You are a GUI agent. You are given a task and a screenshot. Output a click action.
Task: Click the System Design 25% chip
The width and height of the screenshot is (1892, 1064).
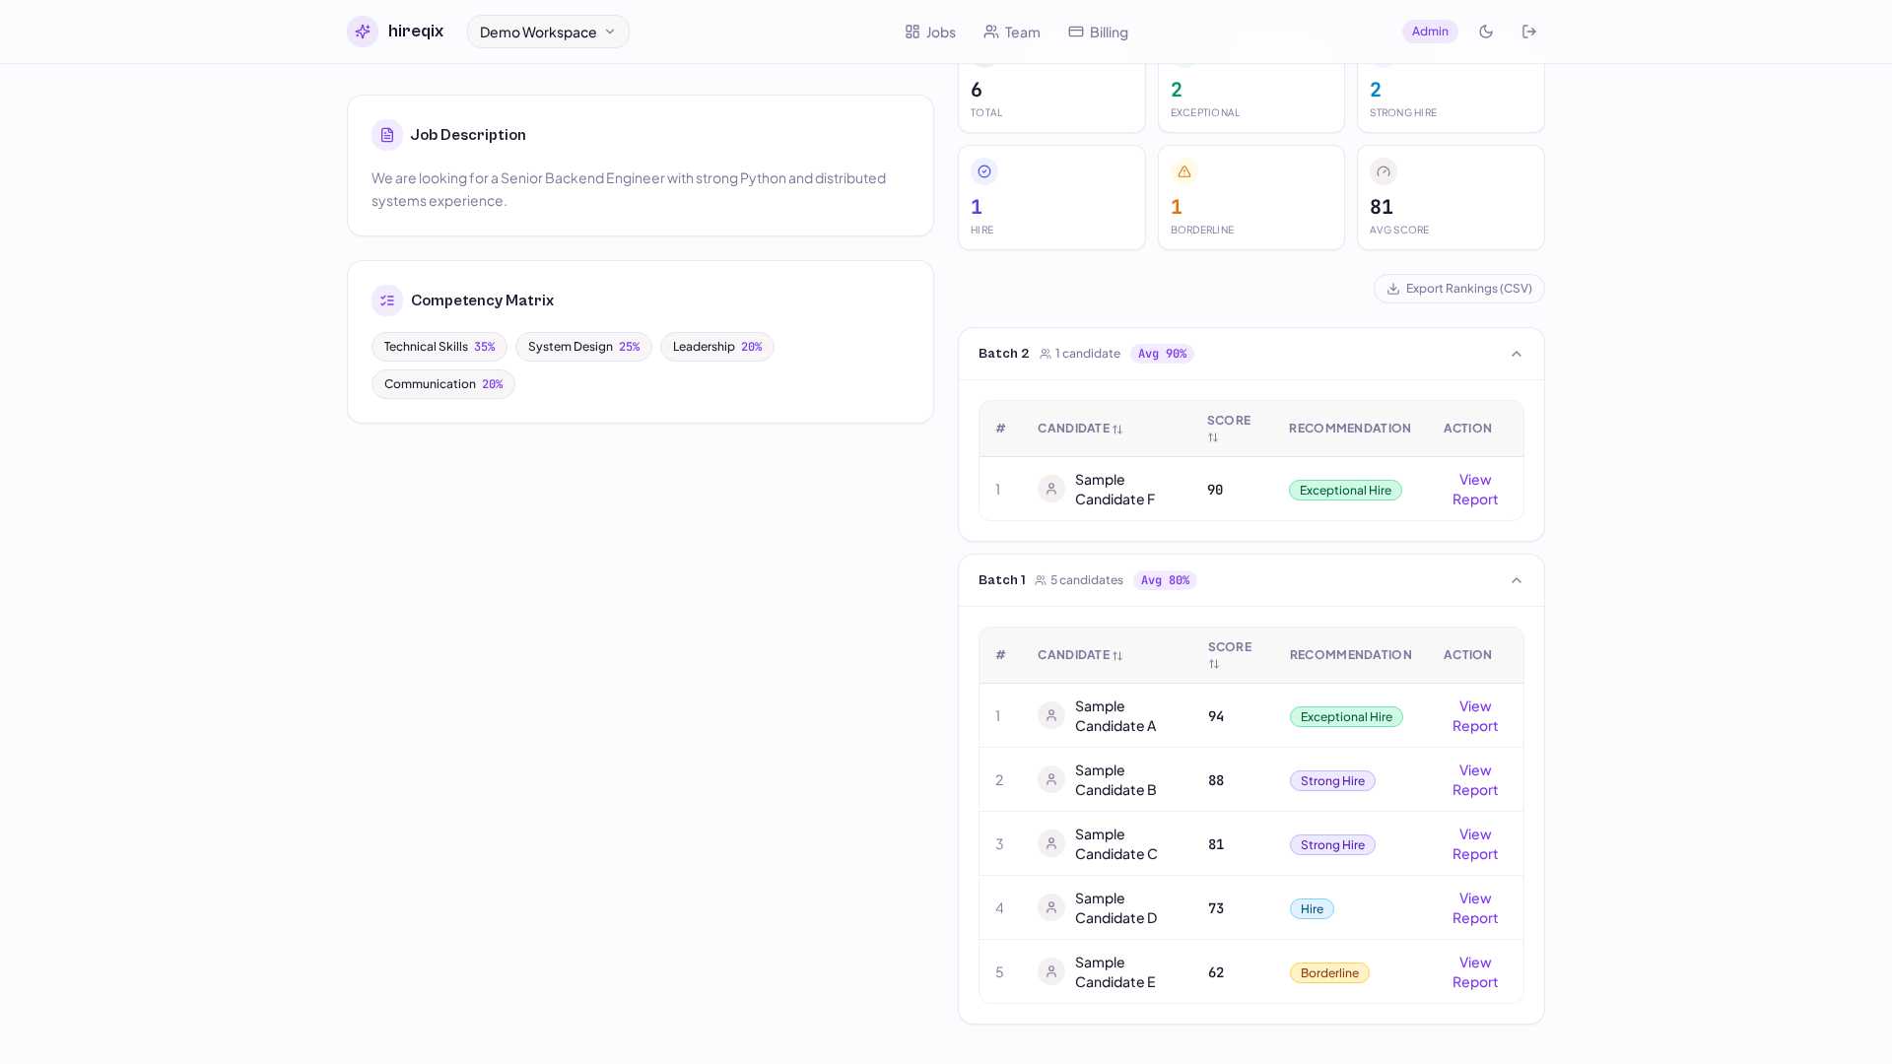pos(583,347)
